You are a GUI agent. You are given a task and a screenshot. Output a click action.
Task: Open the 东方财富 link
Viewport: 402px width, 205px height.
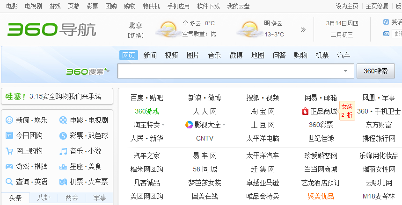(379, 125)
